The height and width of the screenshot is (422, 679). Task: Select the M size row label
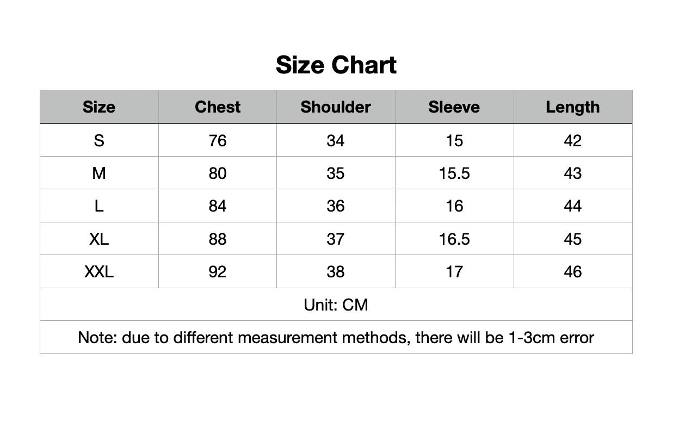click(99, 173)
